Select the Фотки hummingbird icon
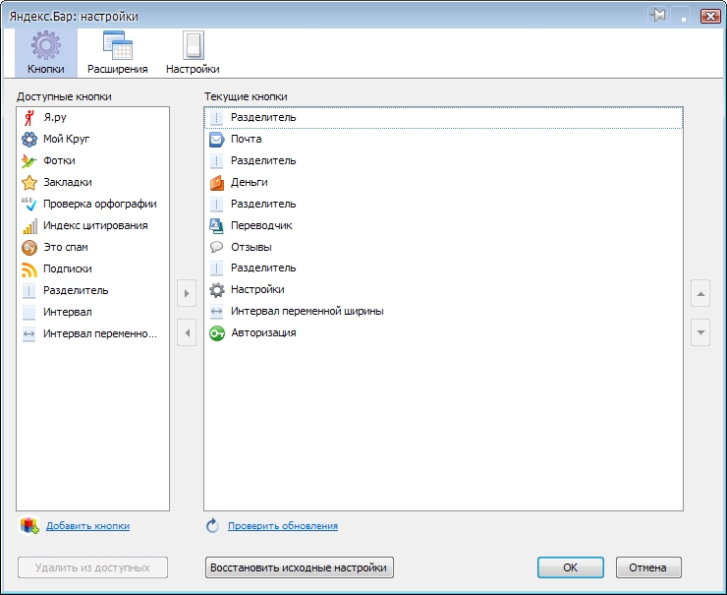Image resolution: width=727 pixels, height=595 pixels. pyautogui.click(x=28, y=160)
